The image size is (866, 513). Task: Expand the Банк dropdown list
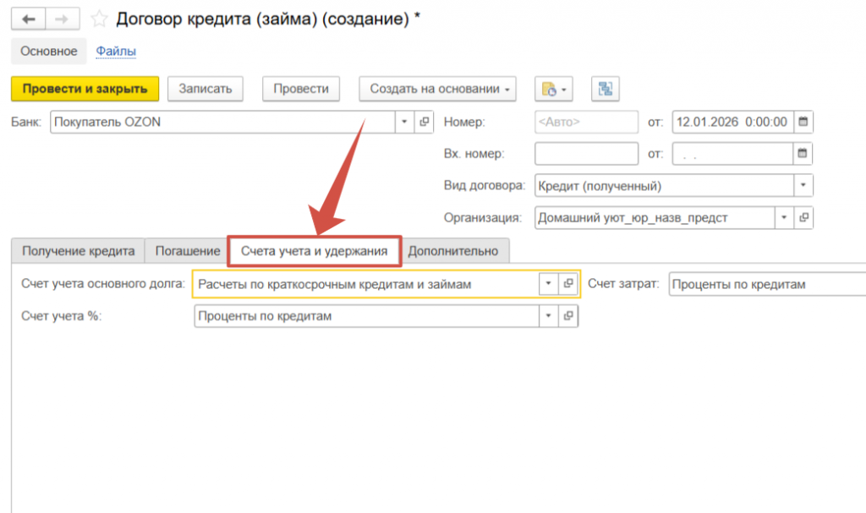(x=403, y=122)
